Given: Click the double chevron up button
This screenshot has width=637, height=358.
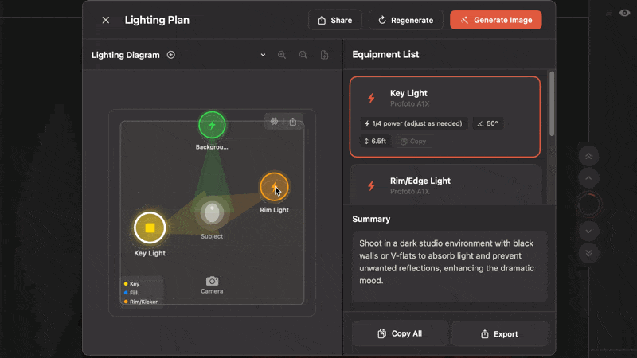Looking at the screenshot, I should coord(588,156).
